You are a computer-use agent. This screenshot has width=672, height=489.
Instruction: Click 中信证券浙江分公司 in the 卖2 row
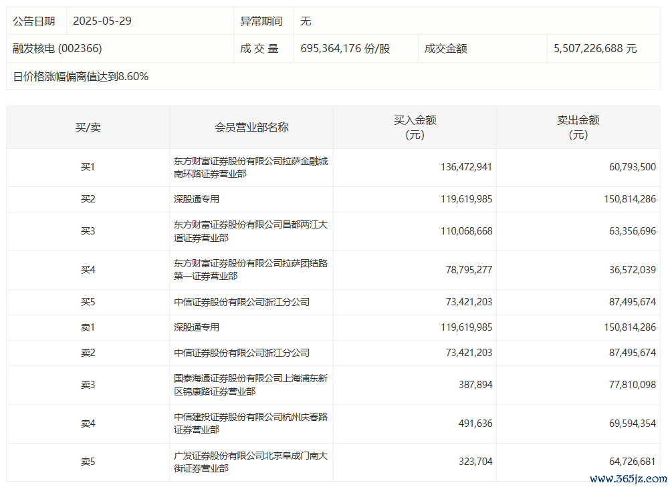(x=241, y=353)
